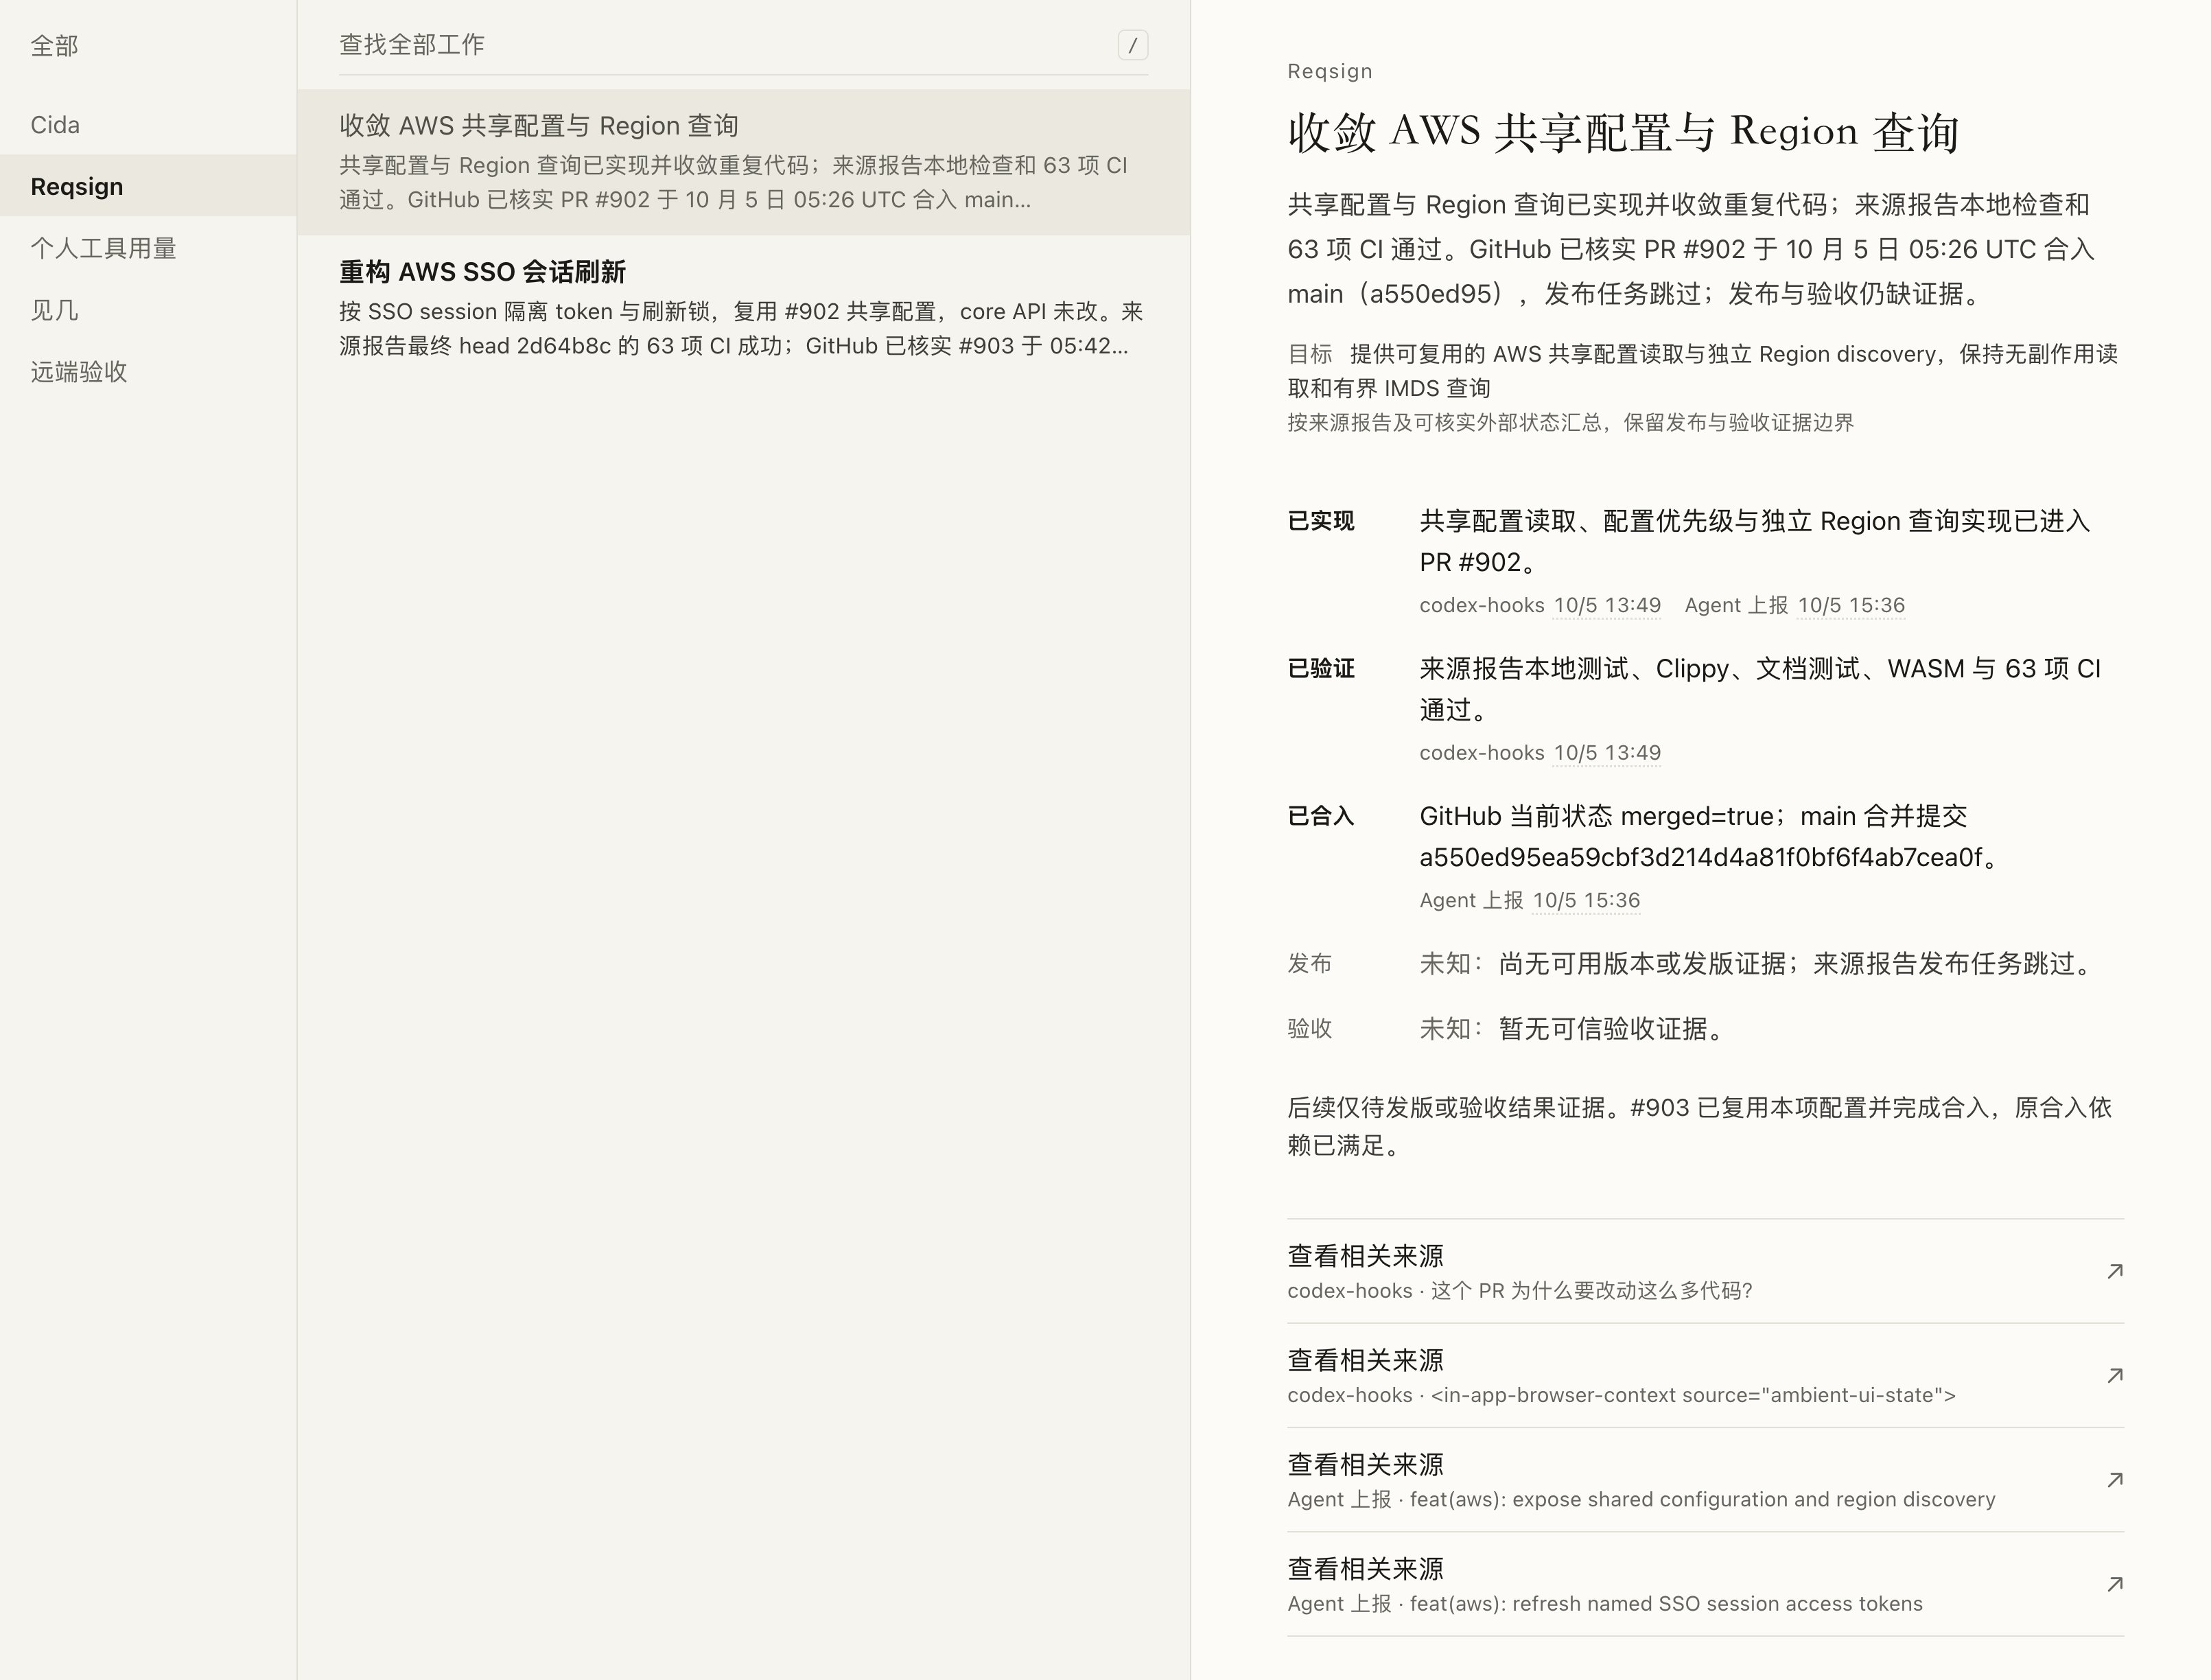
Task: Click the 目标 label in the detail pane
Action: click(x=1309, y=354)
